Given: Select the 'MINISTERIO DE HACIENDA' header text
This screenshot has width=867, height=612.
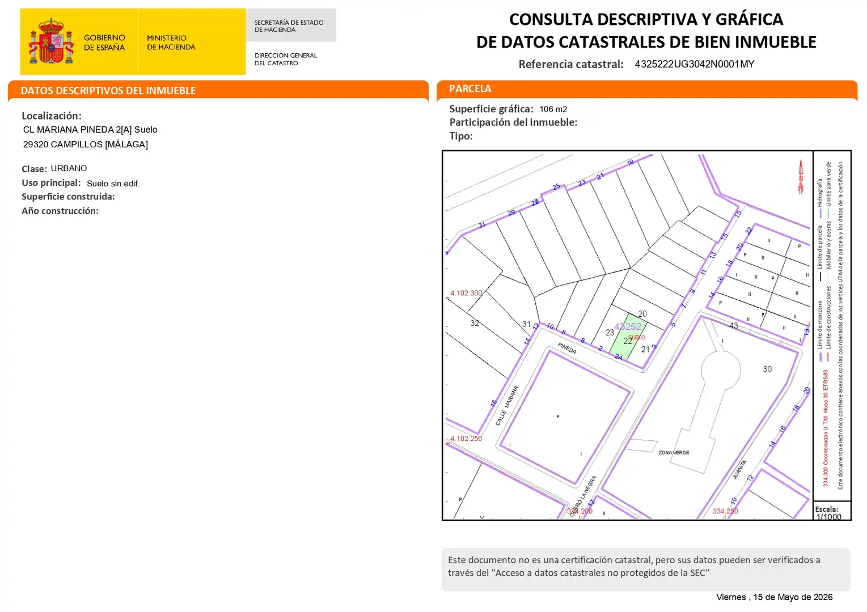Looking at the screenshot, I should [171, 42].
